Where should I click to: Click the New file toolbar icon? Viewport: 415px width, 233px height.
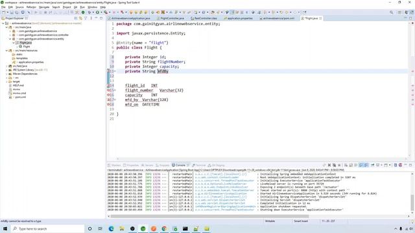4,12
